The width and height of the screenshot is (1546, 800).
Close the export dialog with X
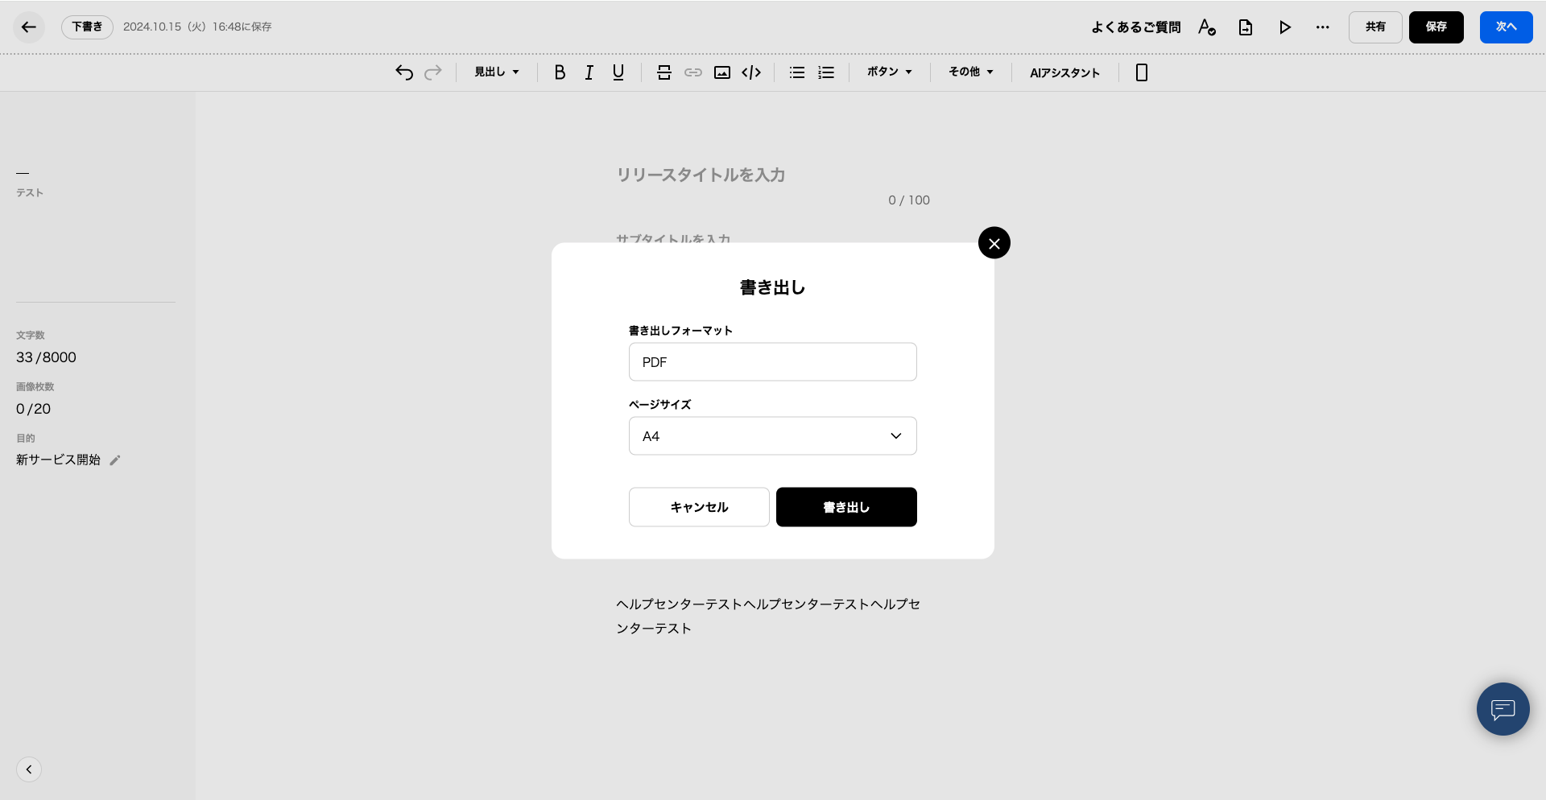[x=994, y=243]
